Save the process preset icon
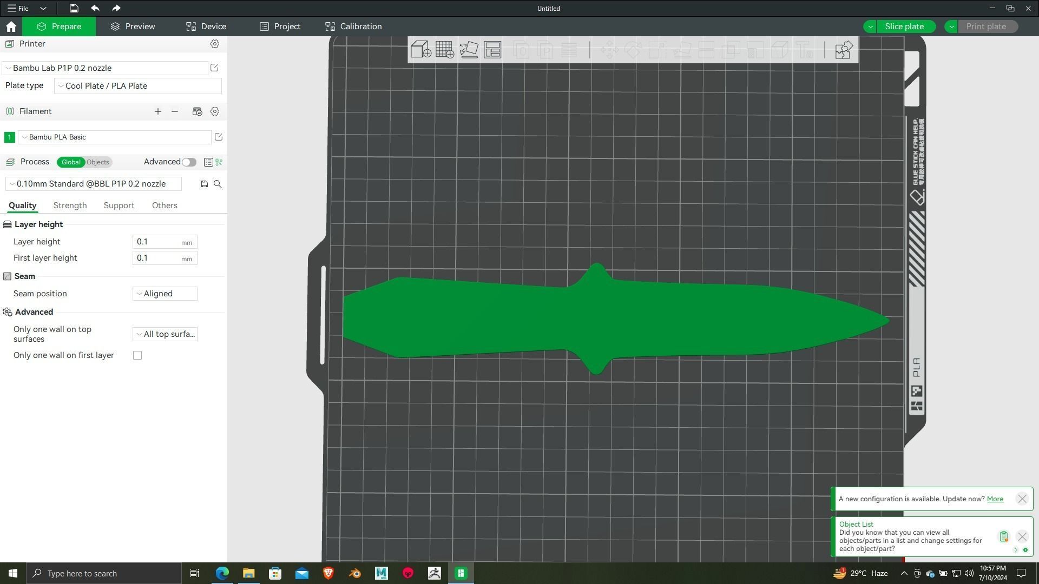 tap(204, 184)
